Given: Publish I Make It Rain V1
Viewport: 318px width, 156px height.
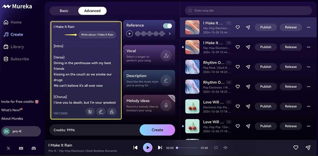Looking at the screenshot, I should point(266,27).
